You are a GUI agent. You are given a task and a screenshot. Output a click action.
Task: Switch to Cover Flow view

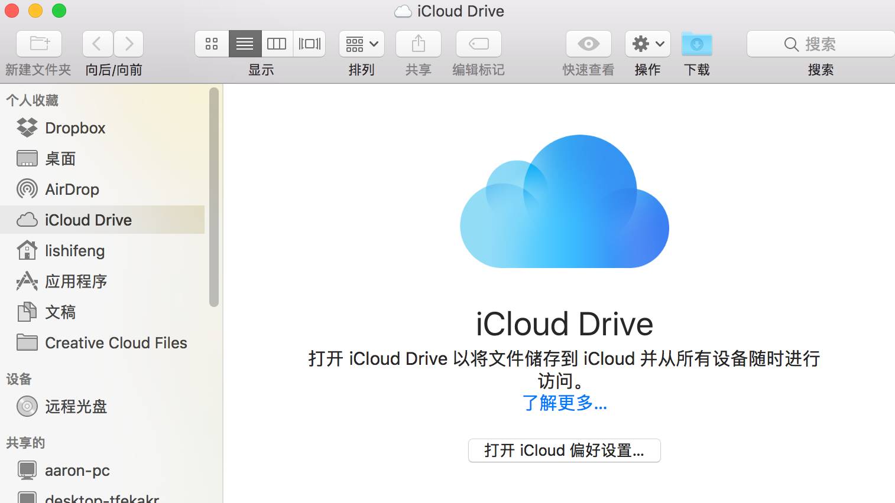(309, 44)
